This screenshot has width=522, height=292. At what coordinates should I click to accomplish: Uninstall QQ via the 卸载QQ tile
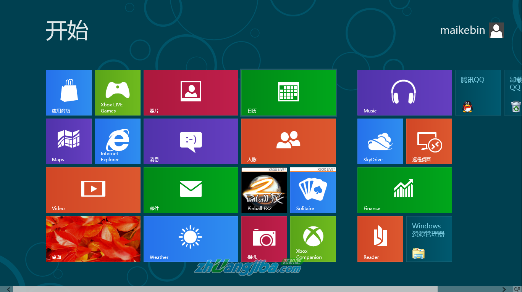516,93
